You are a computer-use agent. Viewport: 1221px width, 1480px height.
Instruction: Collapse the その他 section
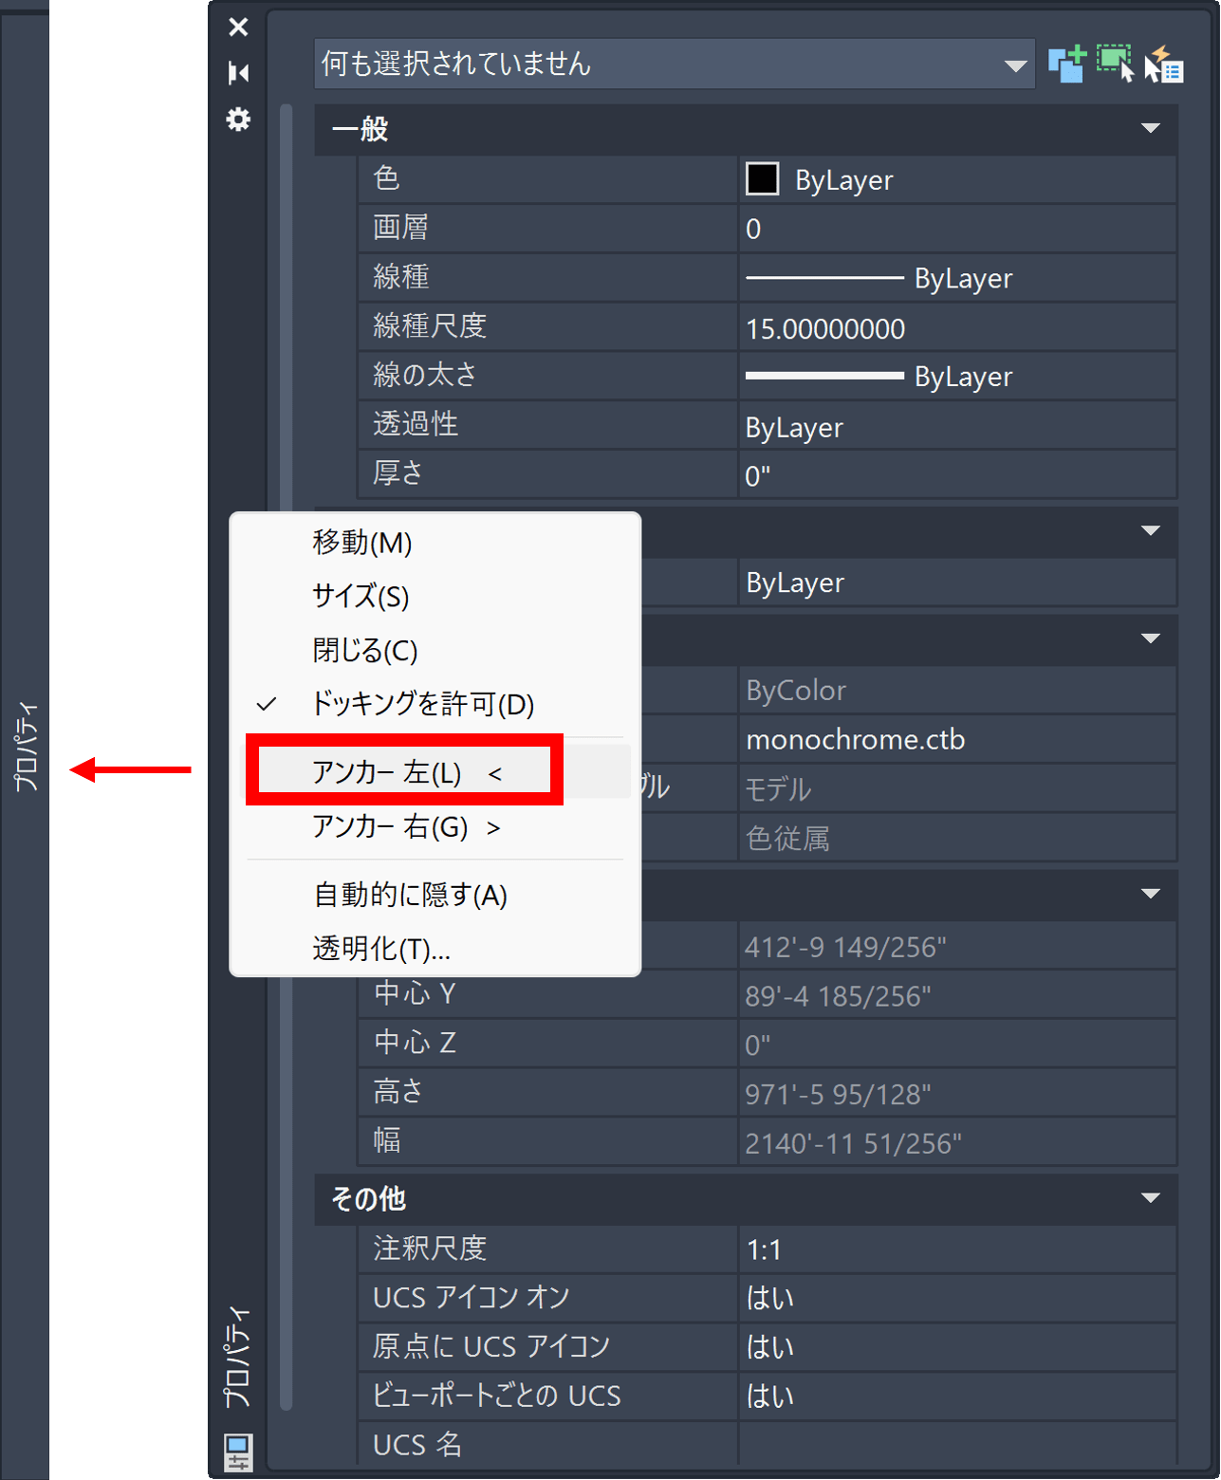pyautogui.click(x=1150, y=1198)
